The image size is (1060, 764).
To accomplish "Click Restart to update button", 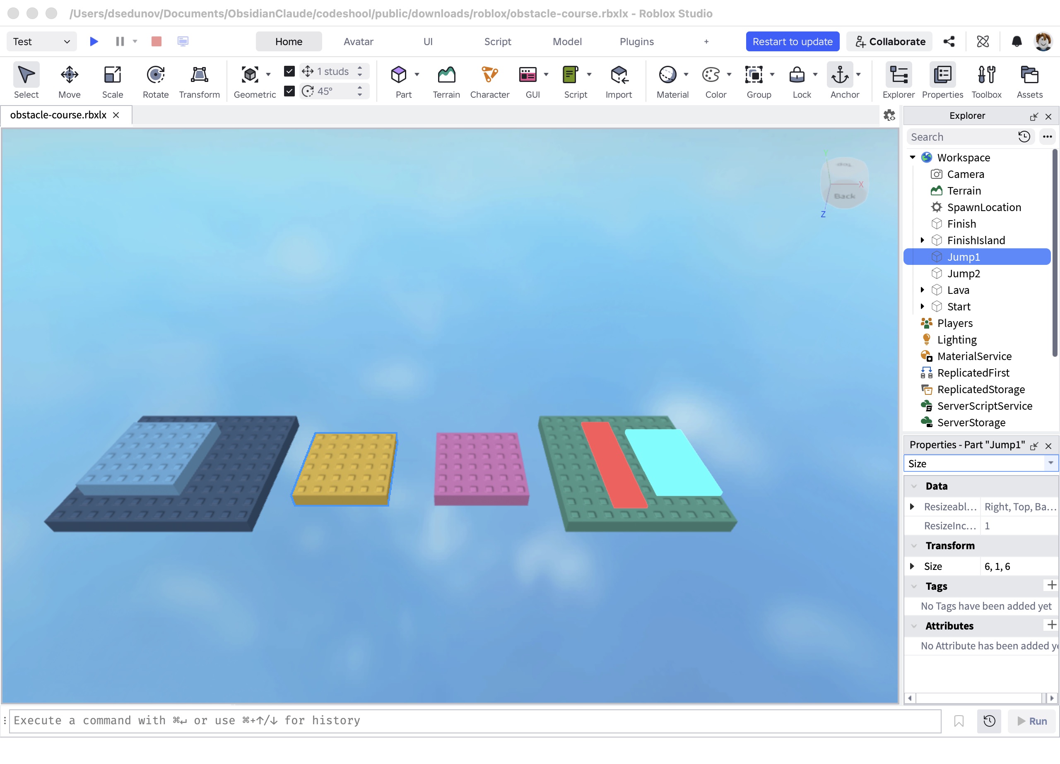I will [792, 41].
